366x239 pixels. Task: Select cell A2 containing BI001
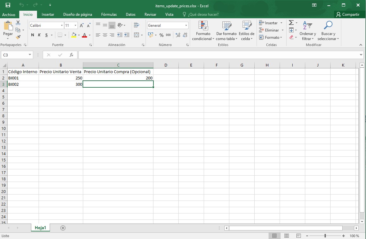tap(23, 78)
